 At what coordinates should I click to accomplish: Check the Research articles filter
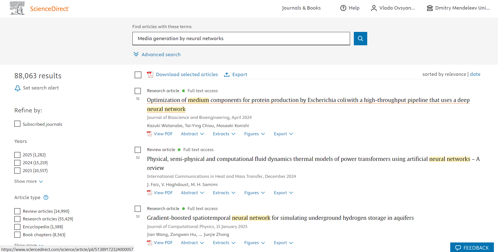click(x=17, y=219)
